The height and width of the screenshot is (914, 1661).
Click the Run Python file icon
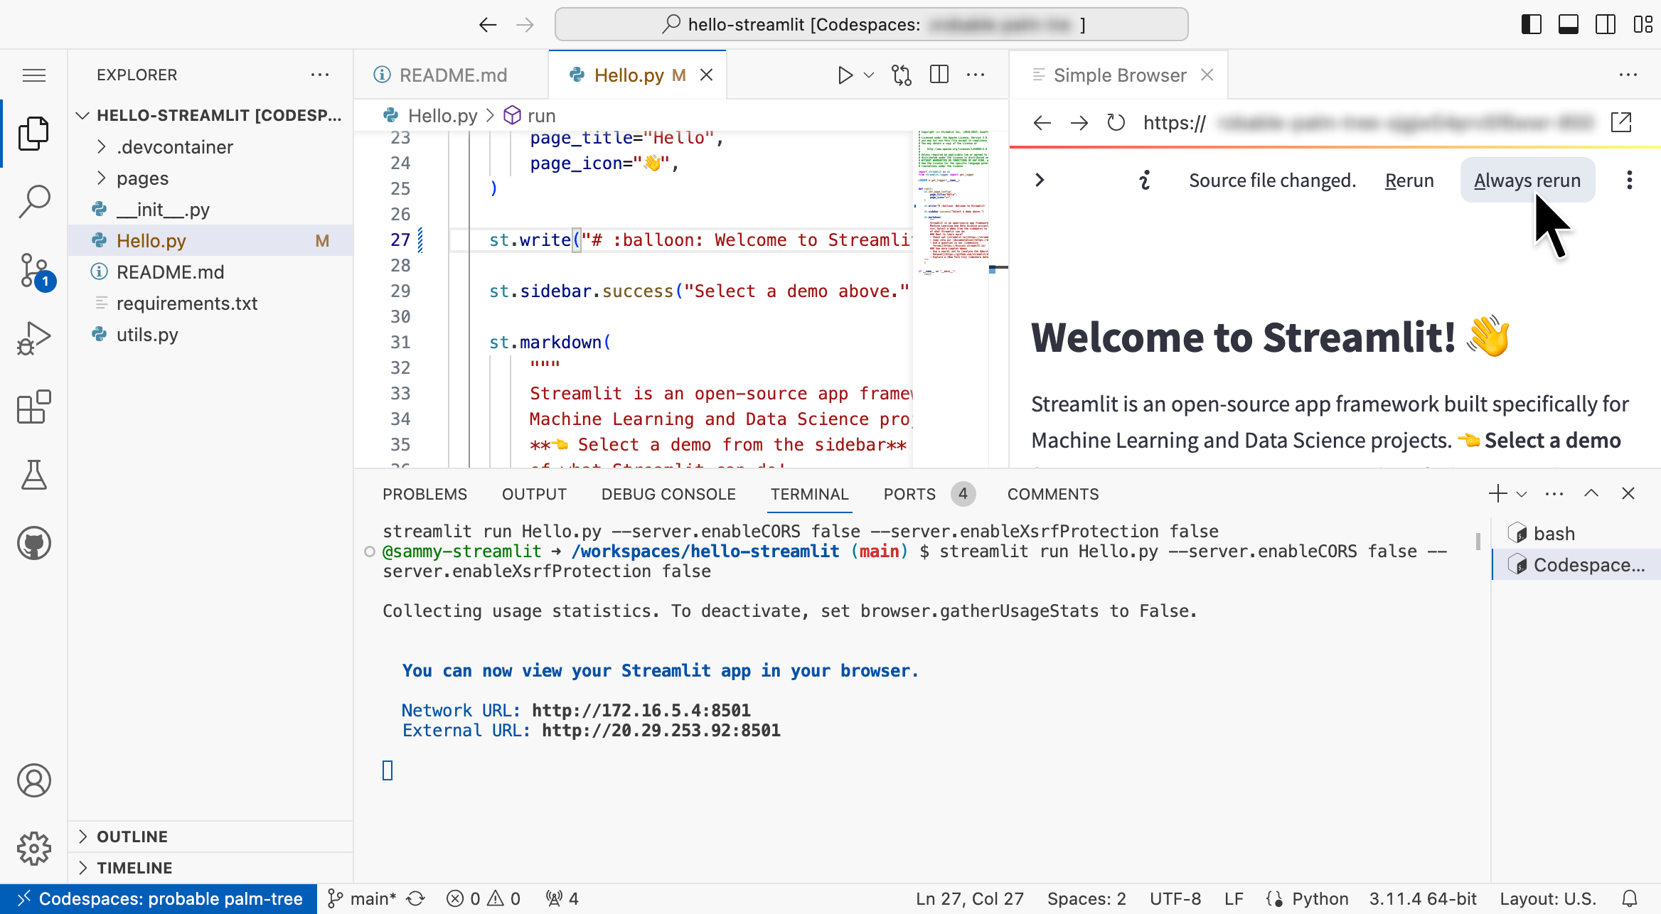pos(843,75)
